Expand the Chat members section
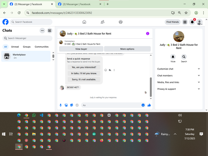This screenshot has width=208, height=156. [x=178, y=76]
